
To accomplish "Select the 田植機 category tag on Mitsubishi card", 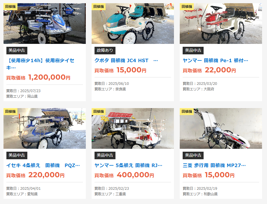I will pos(187,112).
